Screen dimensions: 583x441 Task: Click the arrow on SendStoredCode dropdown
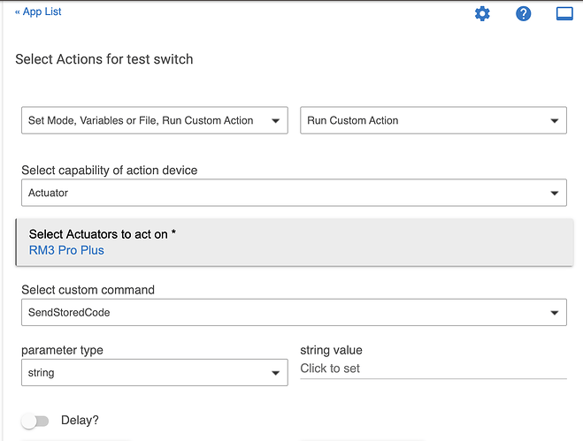(x=554, y=312)
